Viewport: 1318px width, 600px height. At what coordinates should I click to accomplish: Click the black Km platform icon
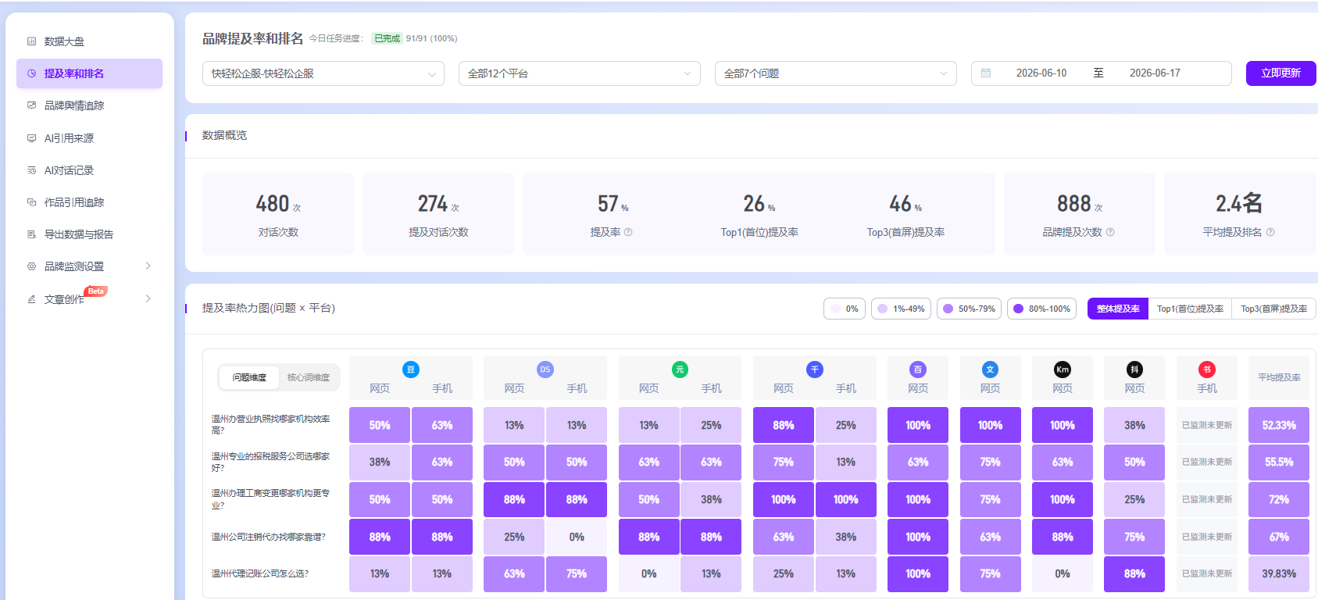[1063, 370]
